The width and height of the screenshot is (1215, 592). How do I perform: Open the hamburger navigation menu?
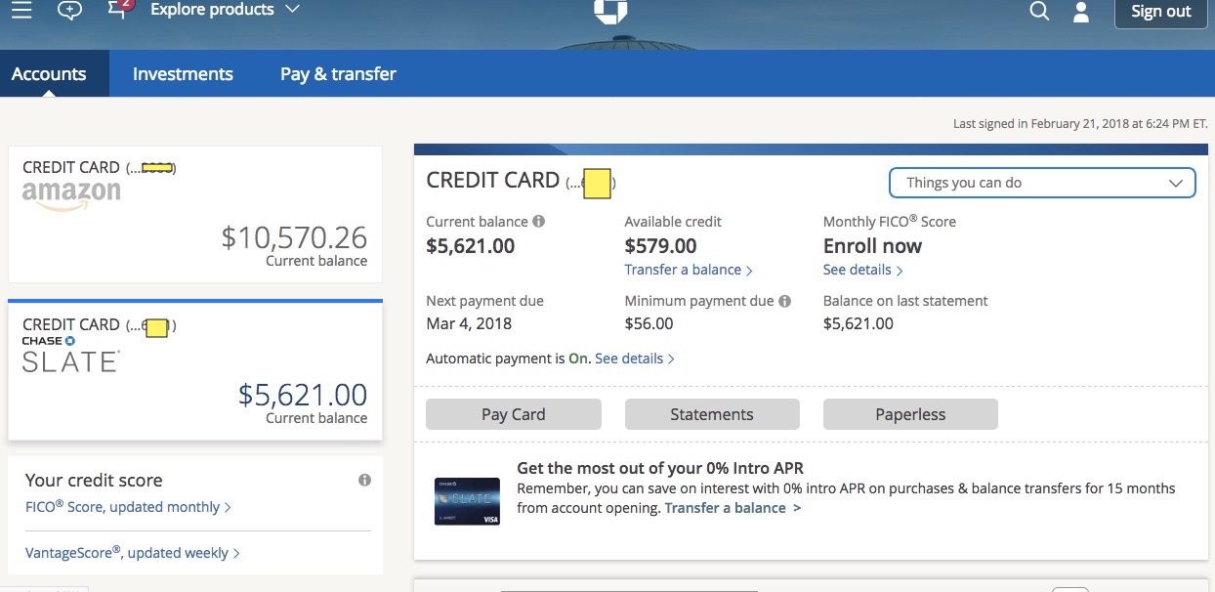point(21,11)
